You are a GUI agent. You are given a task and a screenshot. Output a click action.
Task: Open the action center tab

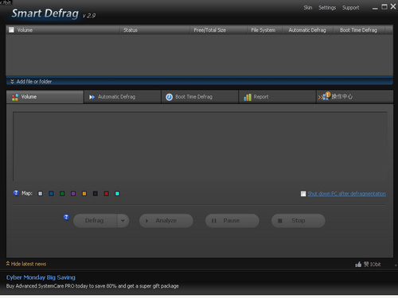pyautogui.click(x=355, y=97)
